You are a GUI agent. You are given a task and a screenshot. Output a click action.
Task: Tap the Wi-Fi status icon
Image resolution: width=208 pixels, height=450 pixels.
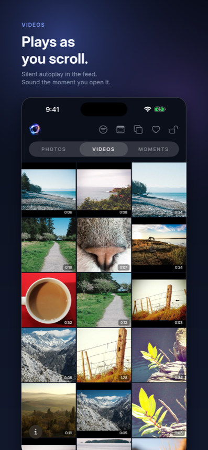pos(148,109)
